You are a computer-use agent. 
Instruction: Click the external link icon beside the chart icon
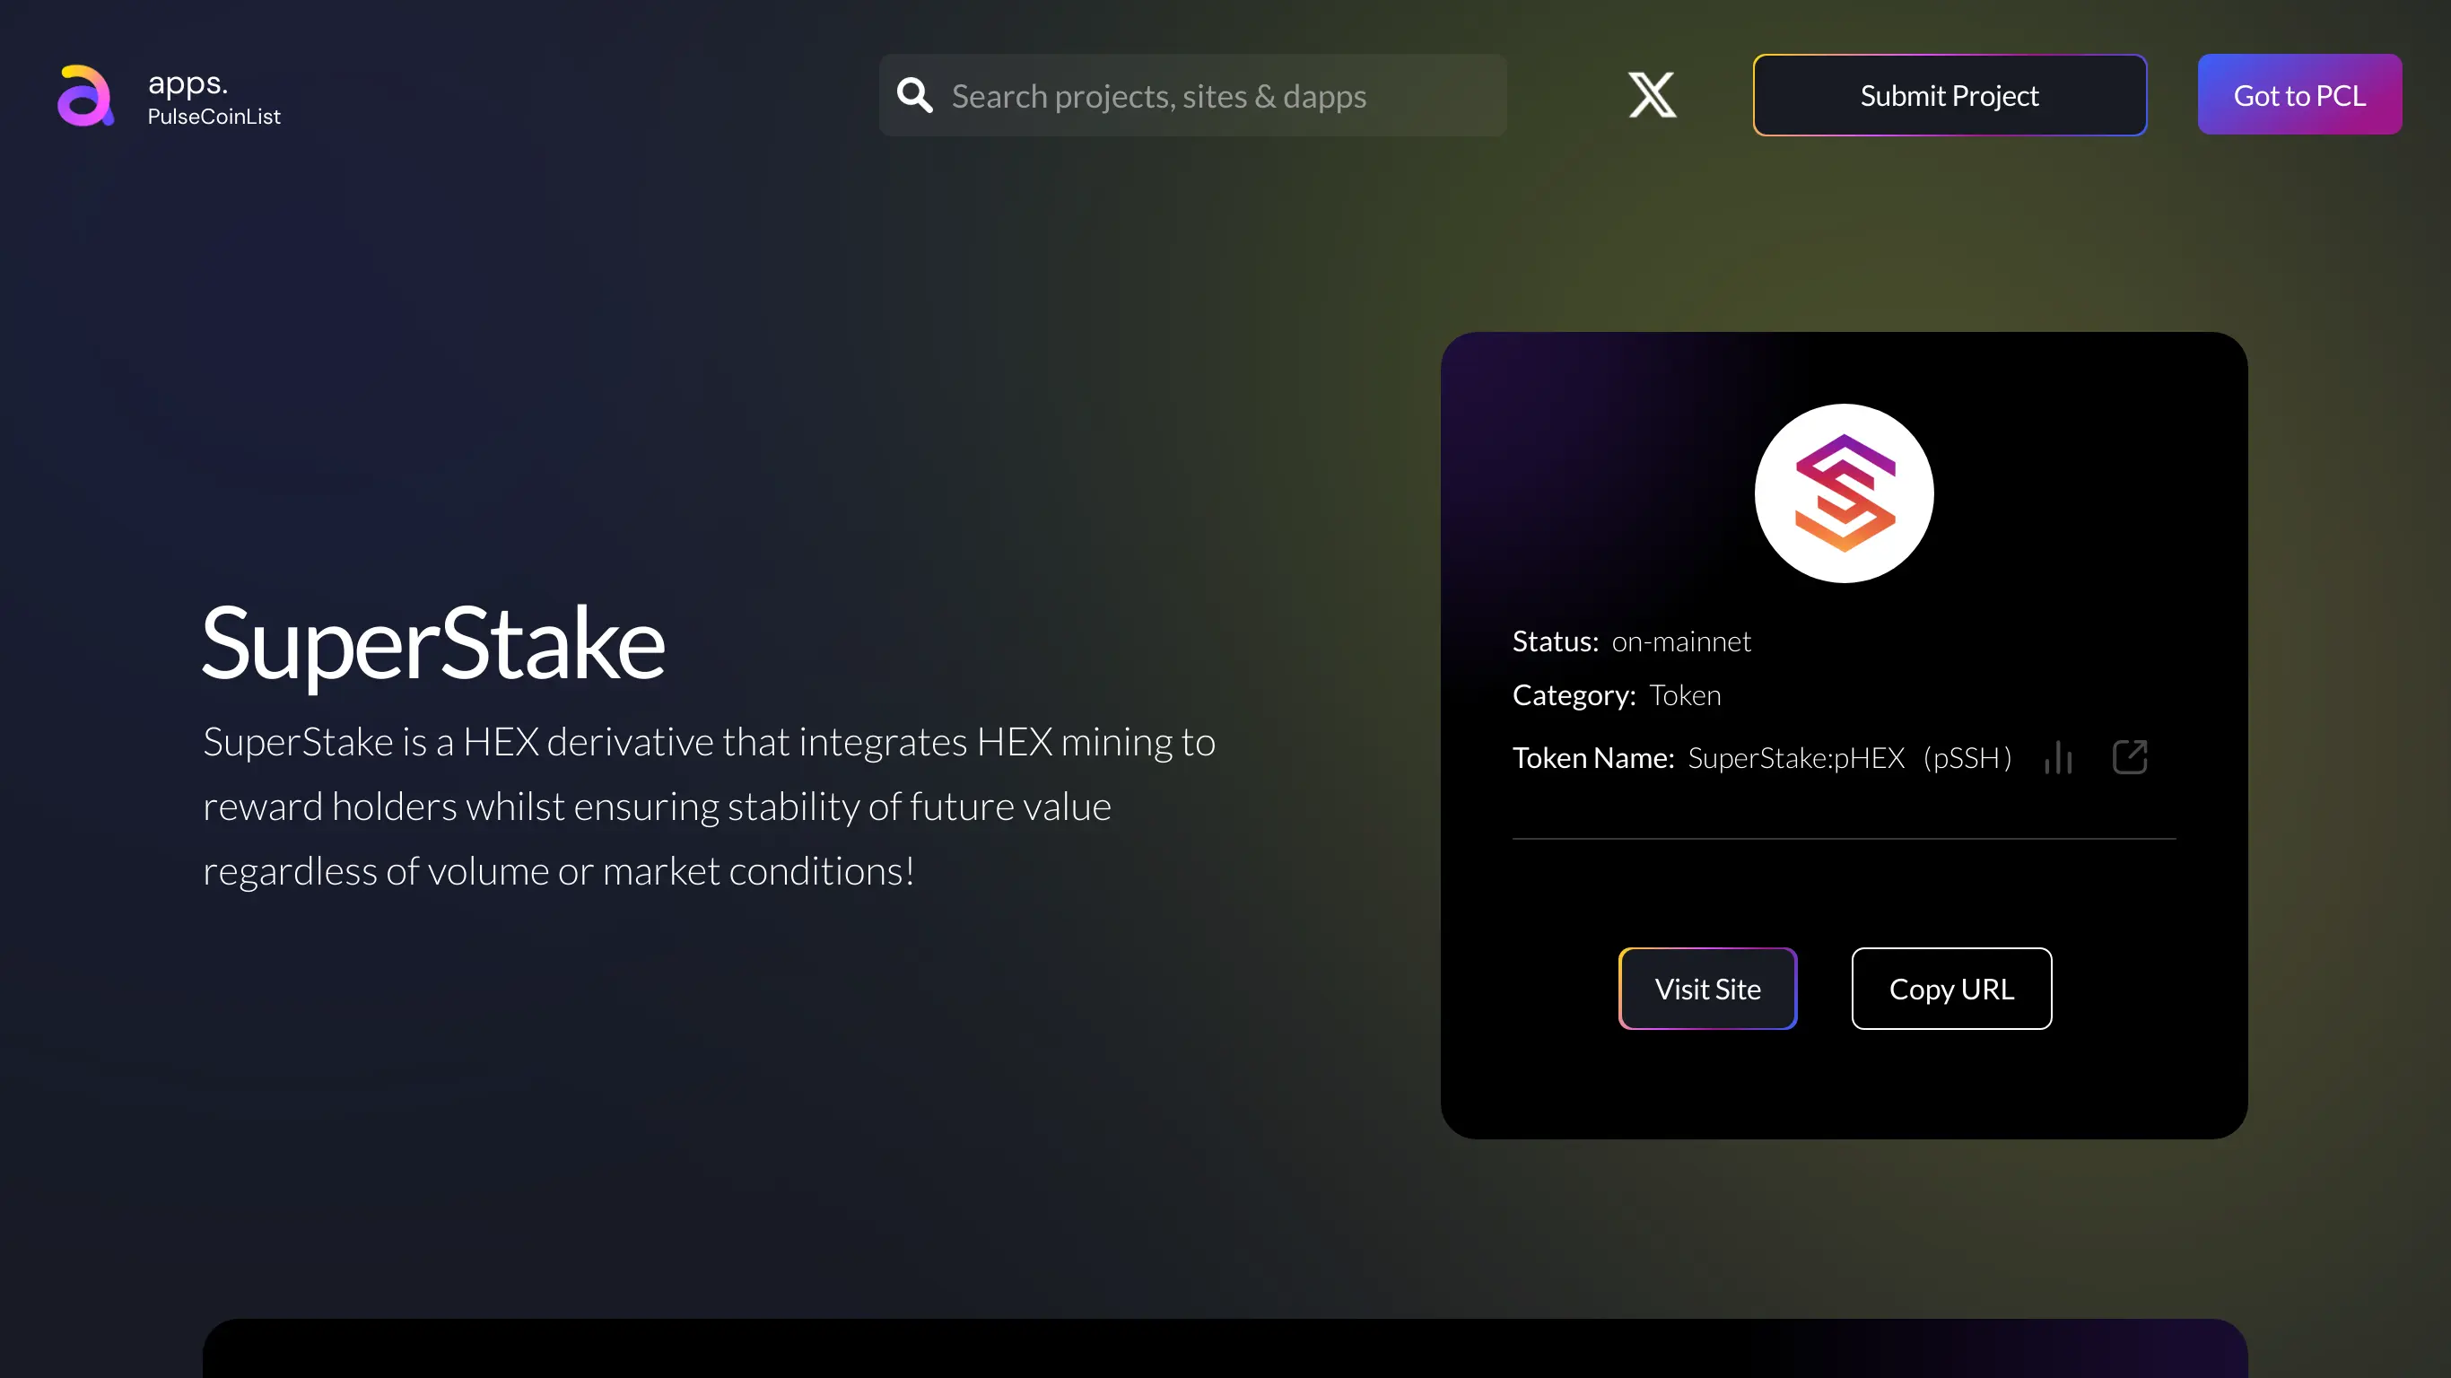(x=2132, y=756)
